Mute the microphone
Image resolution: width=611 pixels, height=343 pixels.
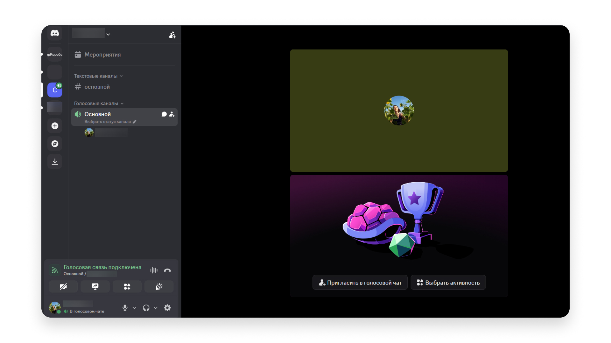pyautogui.click(x=125, y=308)
